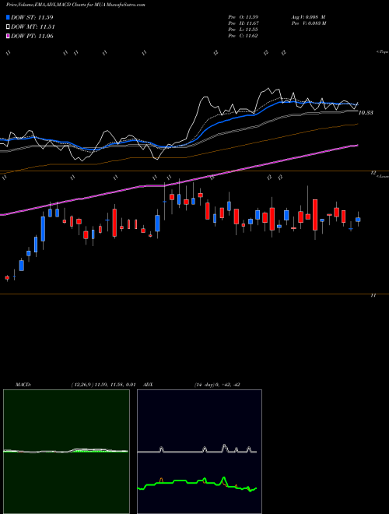Click the chart title mentioning MunafaSutra.com
Viewport: 389px width, 514px height.
pos(75,5)
